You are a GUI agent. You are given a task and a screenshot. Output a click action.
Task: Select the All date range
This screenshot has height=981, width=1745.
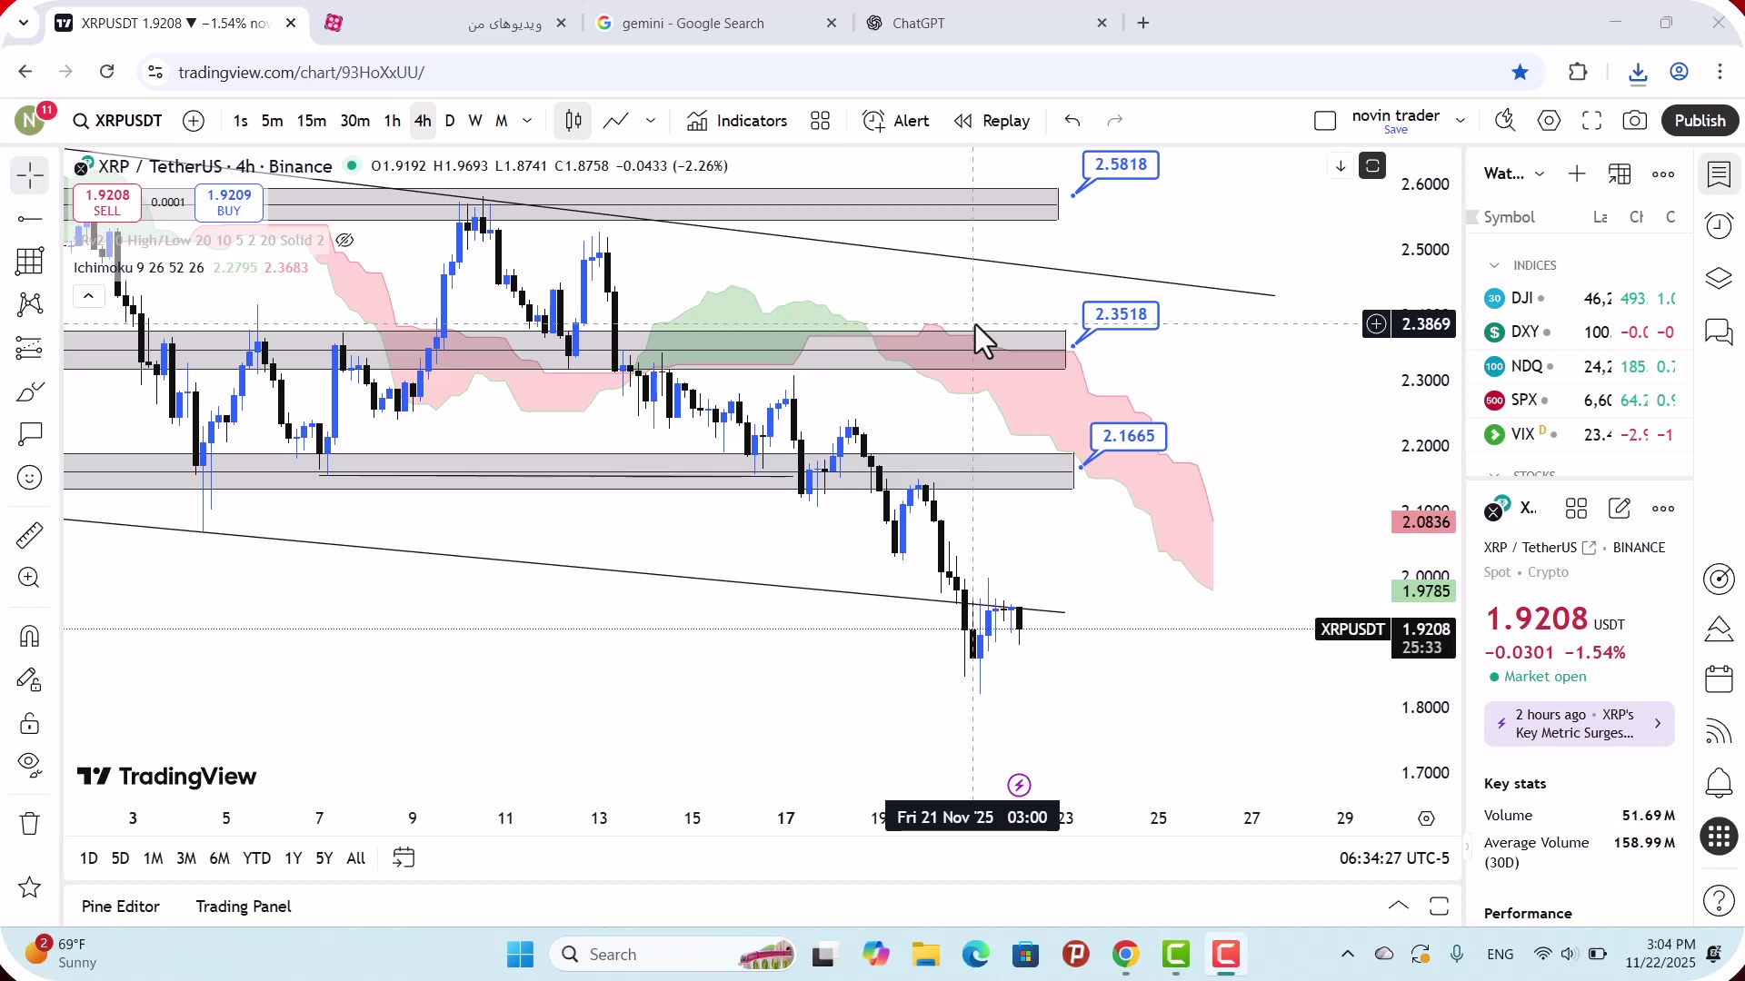click(356, 858)
